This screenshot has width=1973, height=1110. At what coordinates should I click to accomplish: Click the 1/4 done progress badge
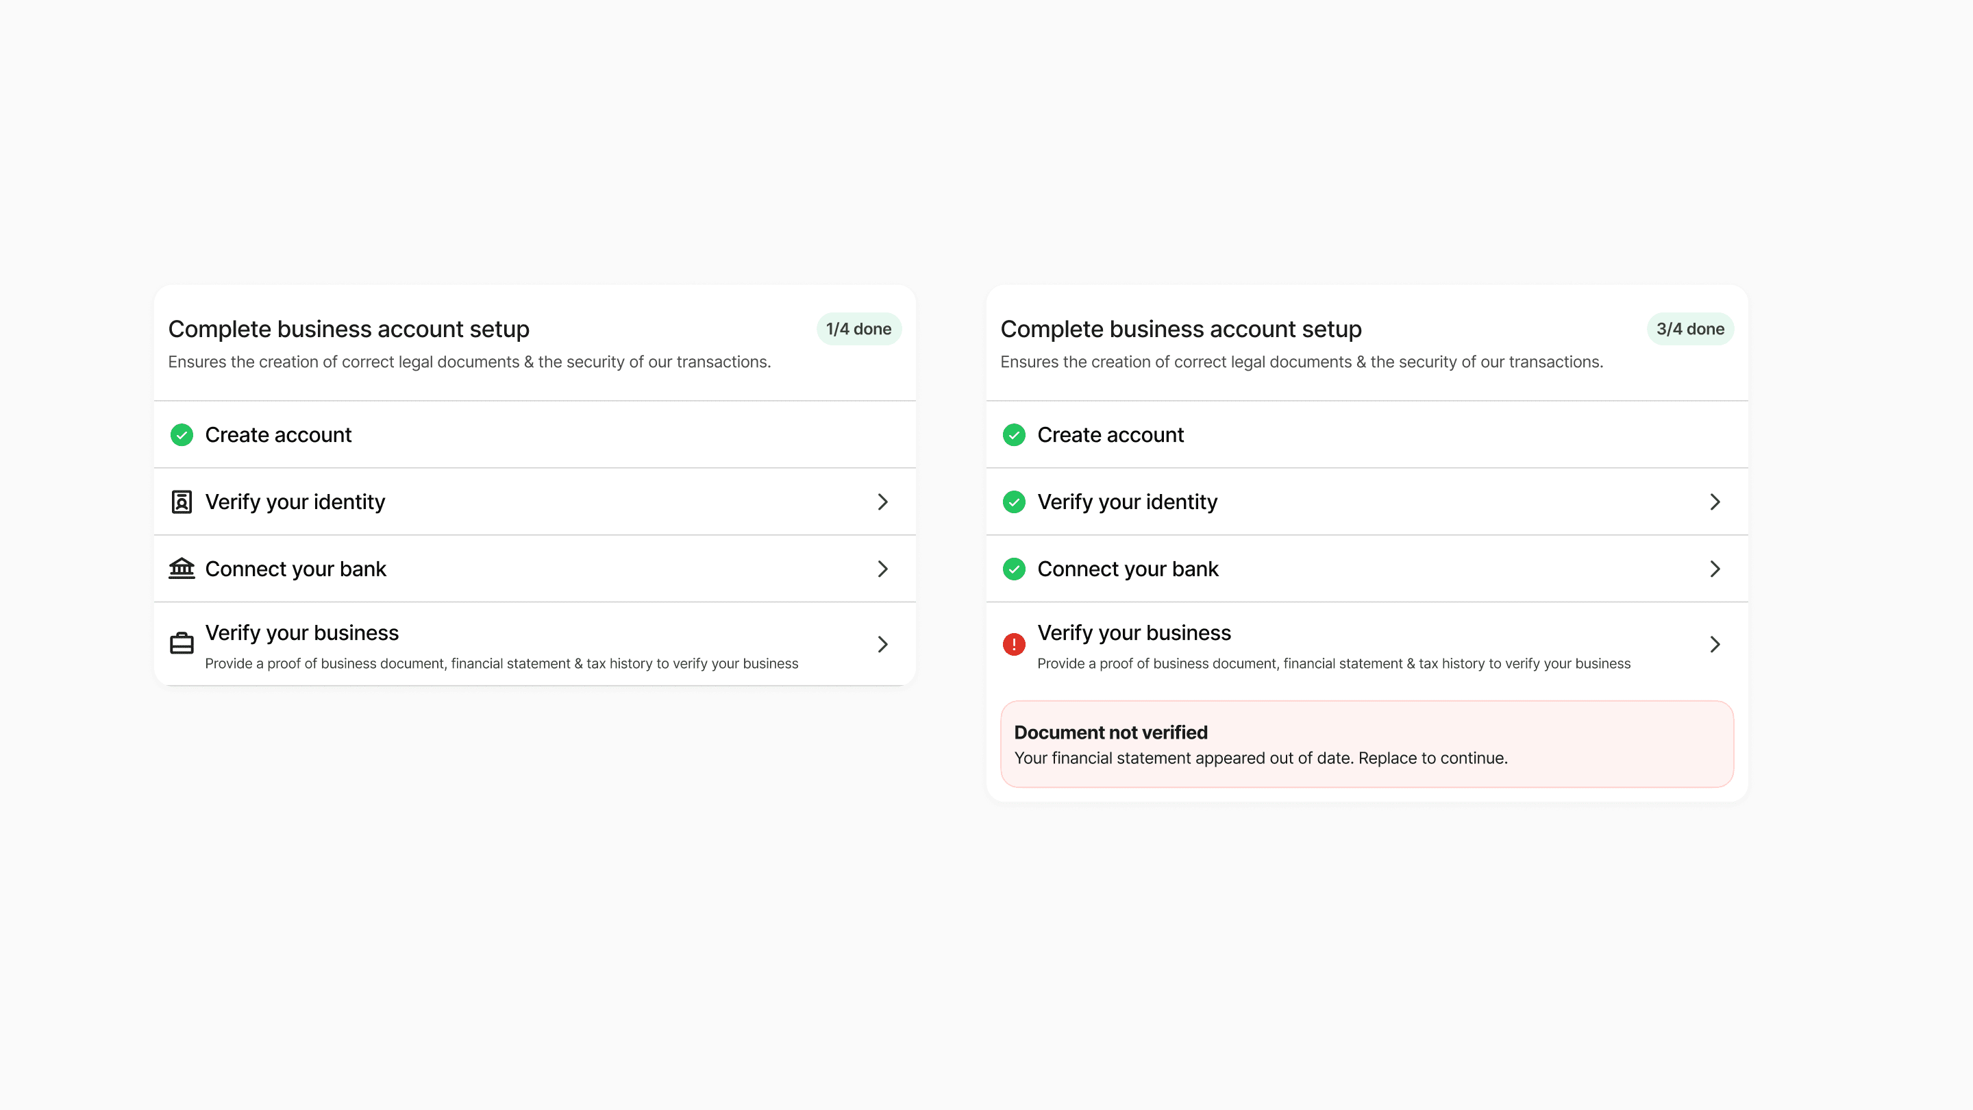point(858,329)
